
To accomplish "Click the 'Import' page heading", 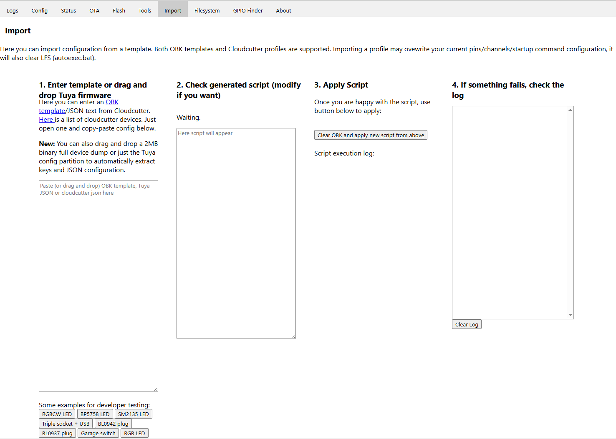I will click(18, 31).
